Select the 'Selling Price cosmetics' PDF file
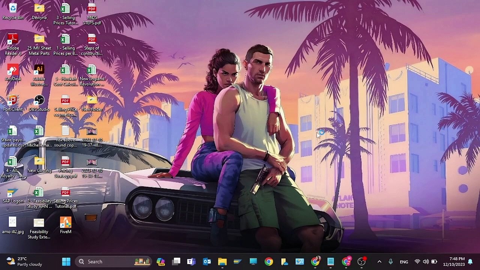 (66, 106)
